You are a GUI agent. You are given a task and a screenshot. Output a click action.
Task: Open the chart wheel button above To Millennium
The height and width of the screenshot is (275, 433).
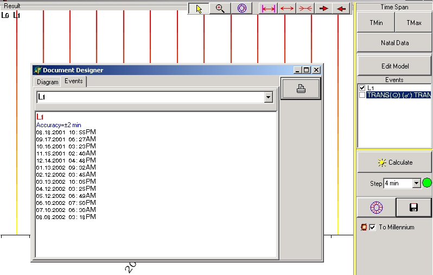[x=375, y=208]
